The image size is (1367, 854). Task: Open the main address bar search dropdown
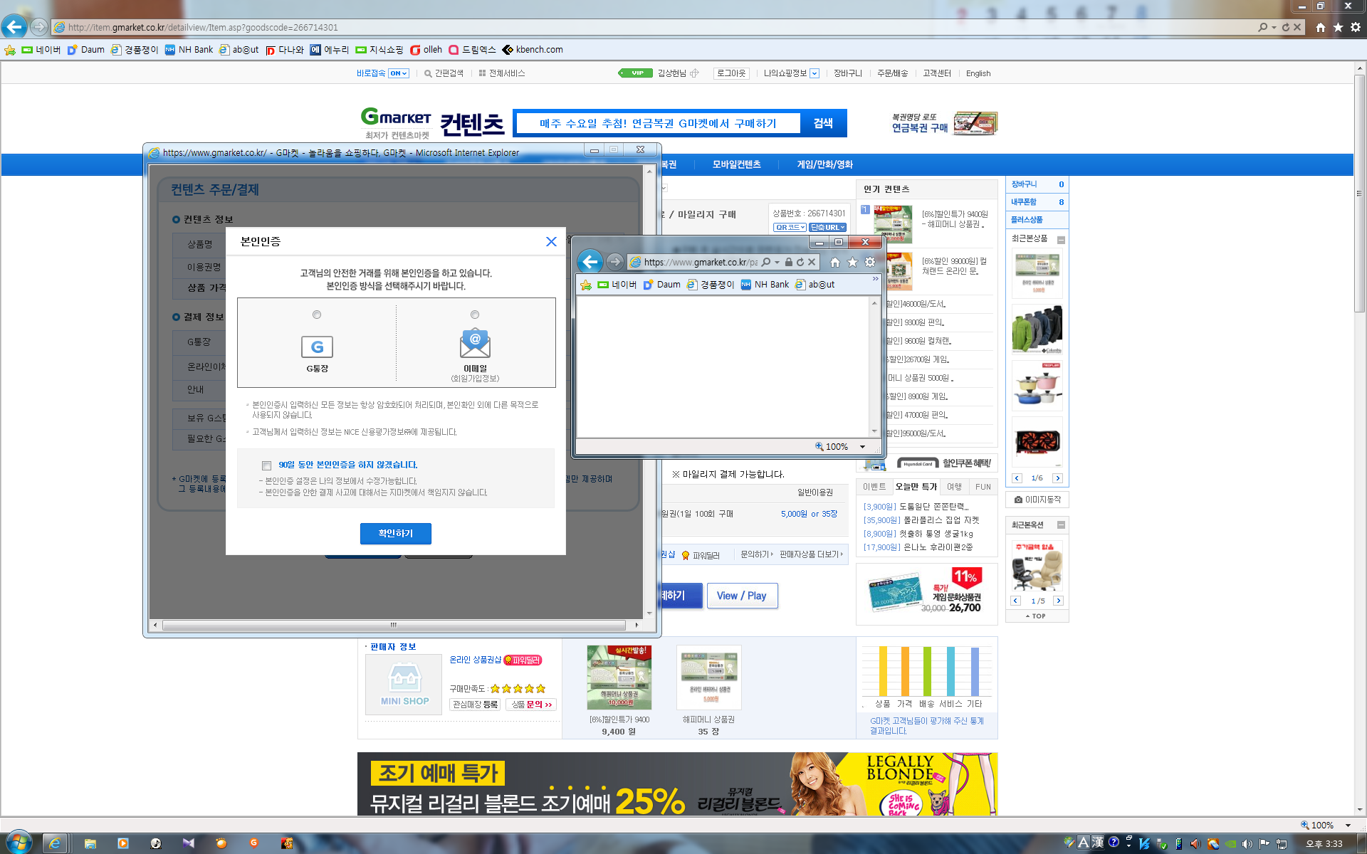(1274, 27)
